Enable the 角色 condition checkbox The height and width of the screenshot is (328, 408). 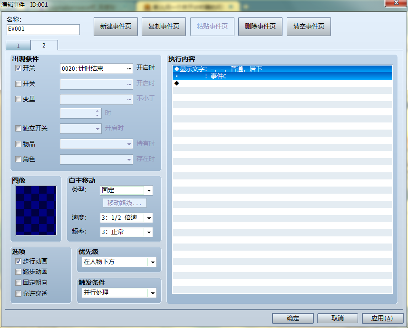pyautogui.click(x=18, y=159)
